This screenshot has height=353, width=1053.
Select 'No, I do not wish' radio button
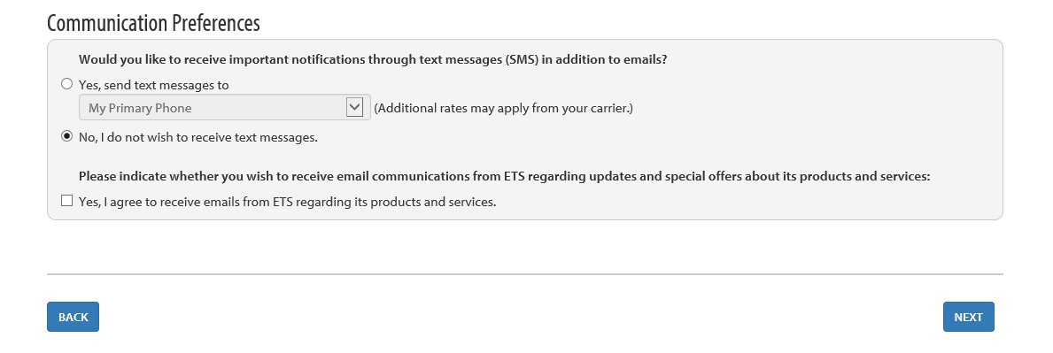(66, 137)
